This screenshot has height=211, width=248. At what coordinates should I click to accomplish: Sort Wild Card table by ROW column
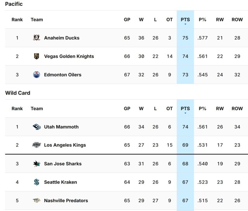[237, 109]
